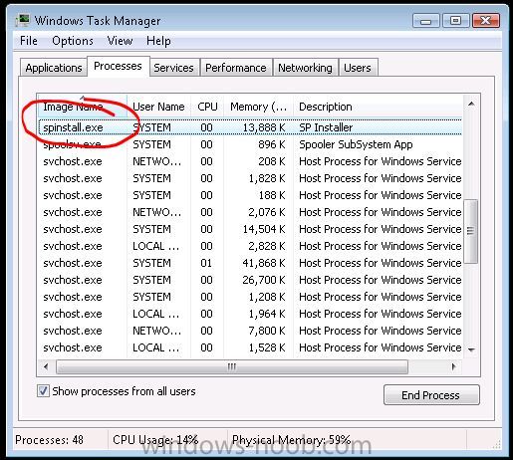Image resolution: width=513 pixels, height=460 pixels.
Task: Click the Physical Memory: 59% status entry
Action: [291, 440]
